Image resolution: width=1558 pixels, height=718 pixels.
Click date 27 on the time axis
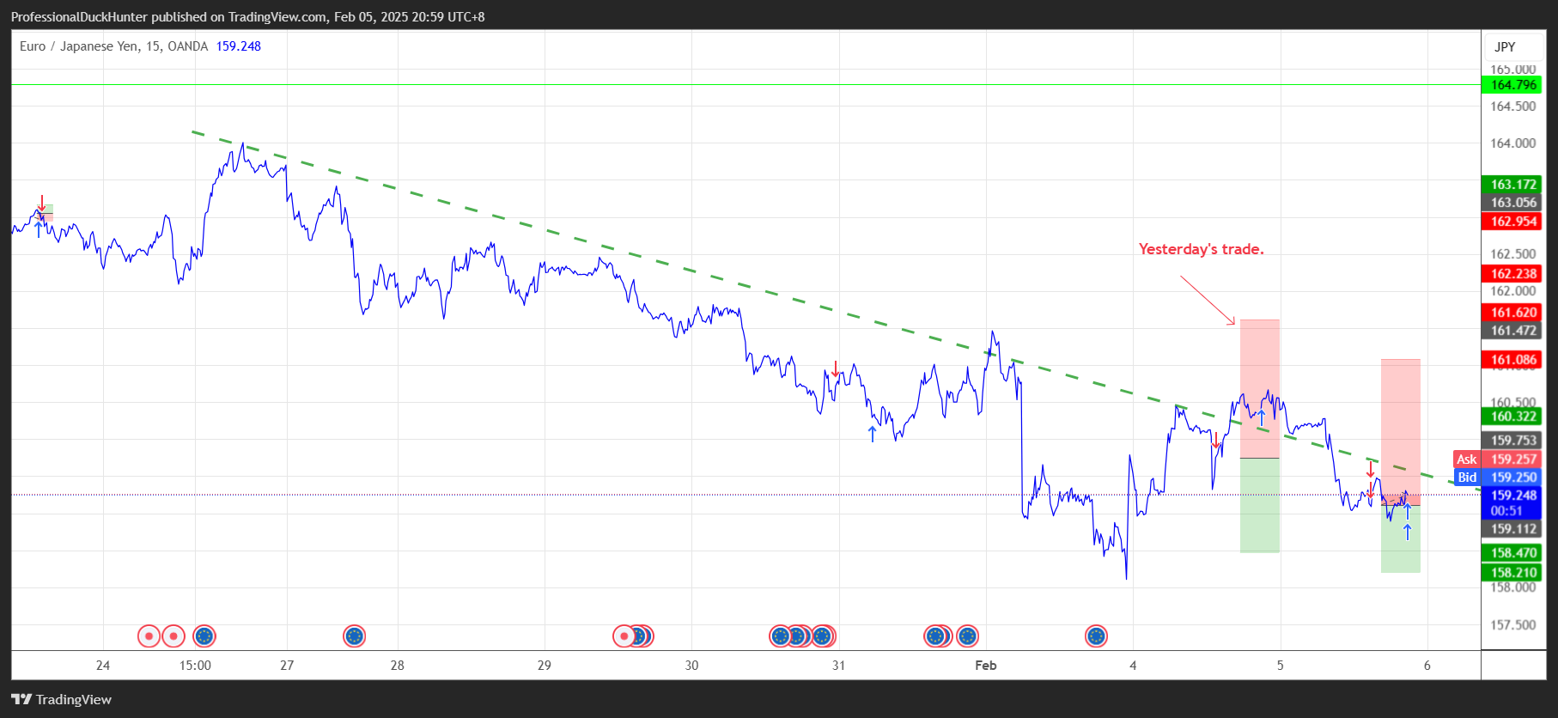tap(287, 666)
